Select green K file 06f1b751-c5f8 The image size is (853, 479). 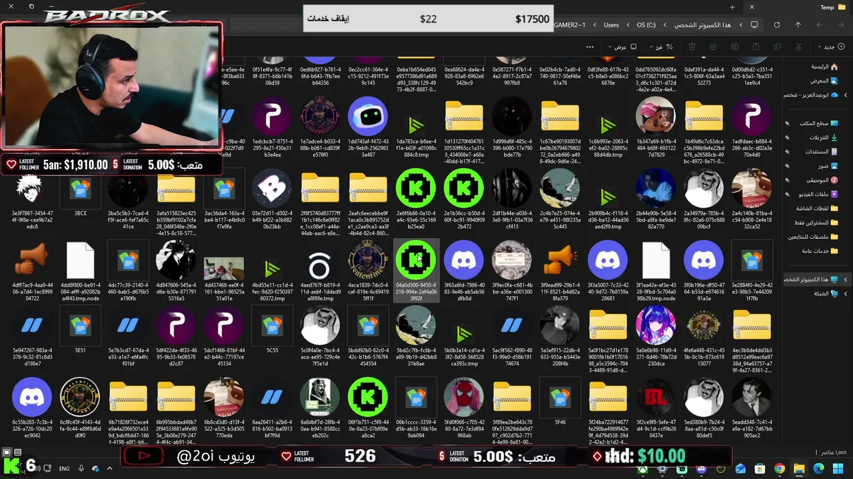pos(368,407)
